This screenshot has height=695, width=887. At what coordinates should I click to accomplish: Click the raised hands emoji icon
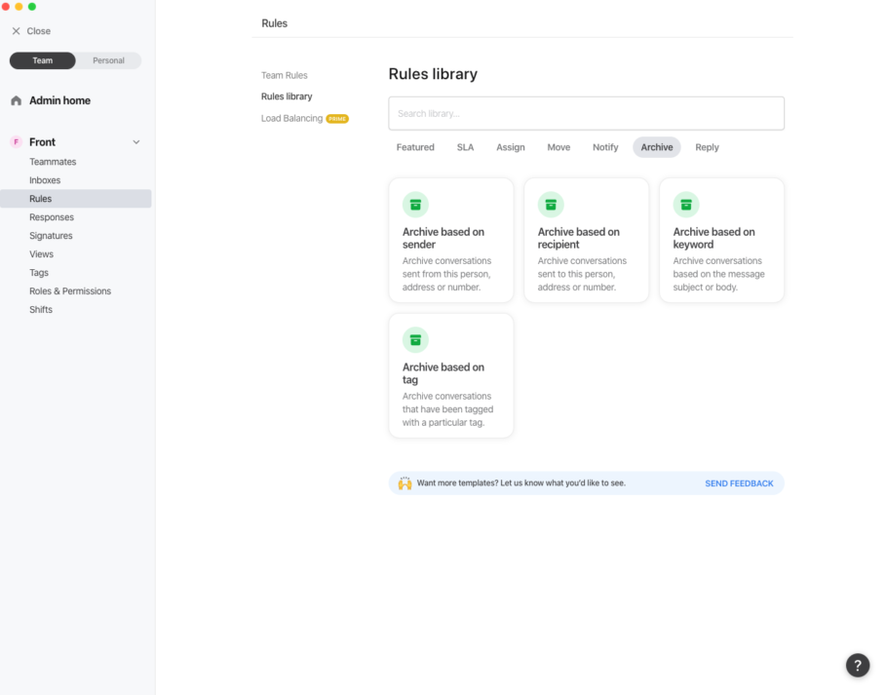[405, 483]
